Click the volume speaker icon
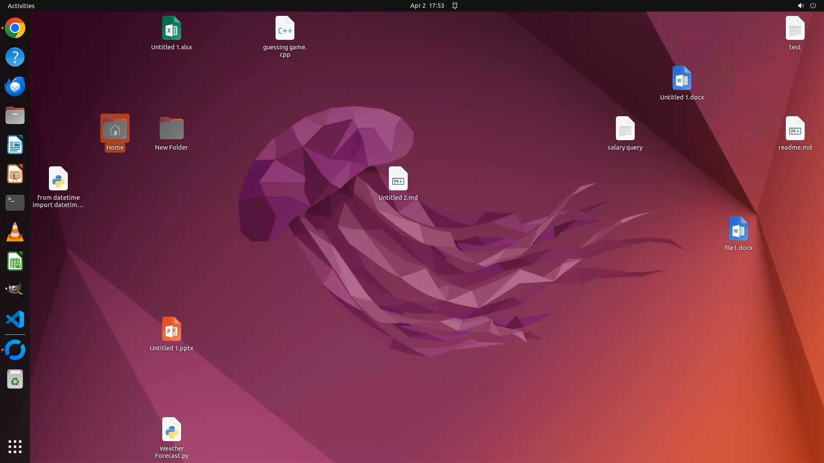Image resolution: width=824 pixels, height=463 pixels. (x=800, y=6)
